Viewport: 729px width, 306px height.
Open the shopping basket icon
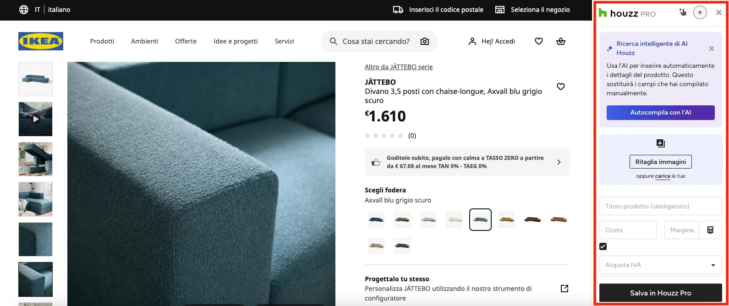coord(560,41)
